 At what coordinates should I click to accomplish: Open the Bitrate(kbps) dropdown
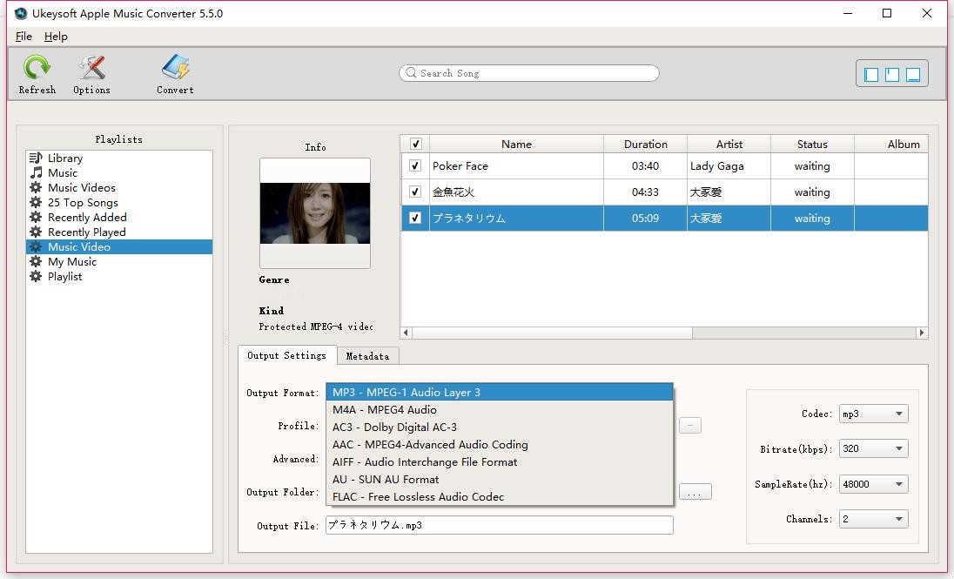coord(873,448)
